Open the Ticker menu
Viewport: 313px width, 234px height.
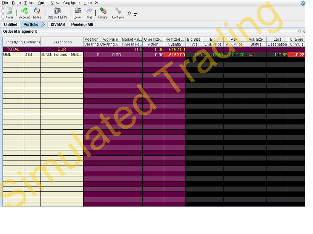[29, 3]
